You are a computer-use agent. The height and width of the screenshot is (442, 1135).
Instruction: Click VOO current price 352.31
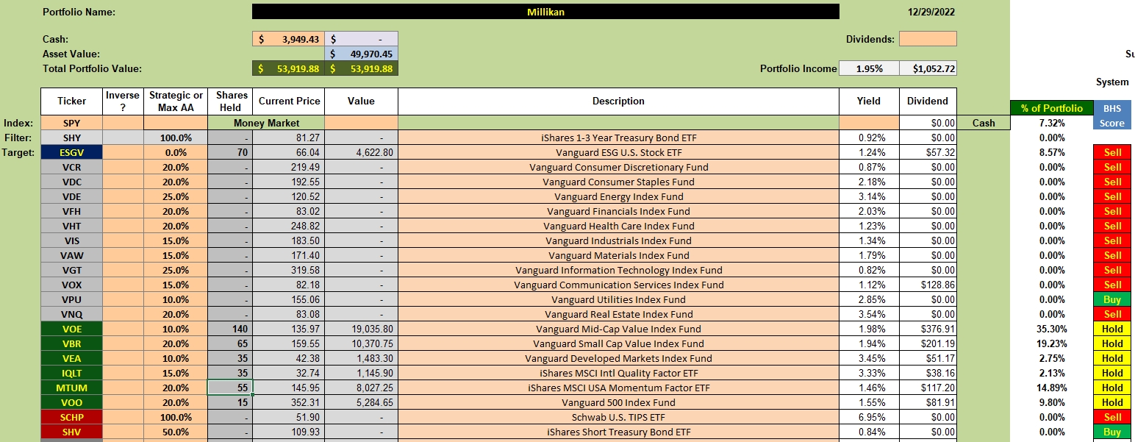[288, 402]
